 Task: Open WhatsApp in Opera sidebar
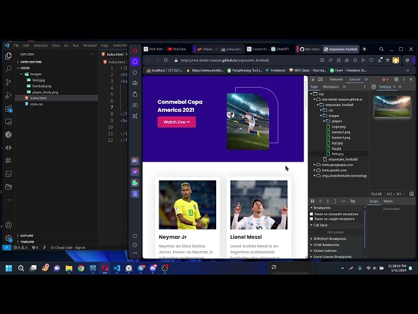click(x=135, y=183)
